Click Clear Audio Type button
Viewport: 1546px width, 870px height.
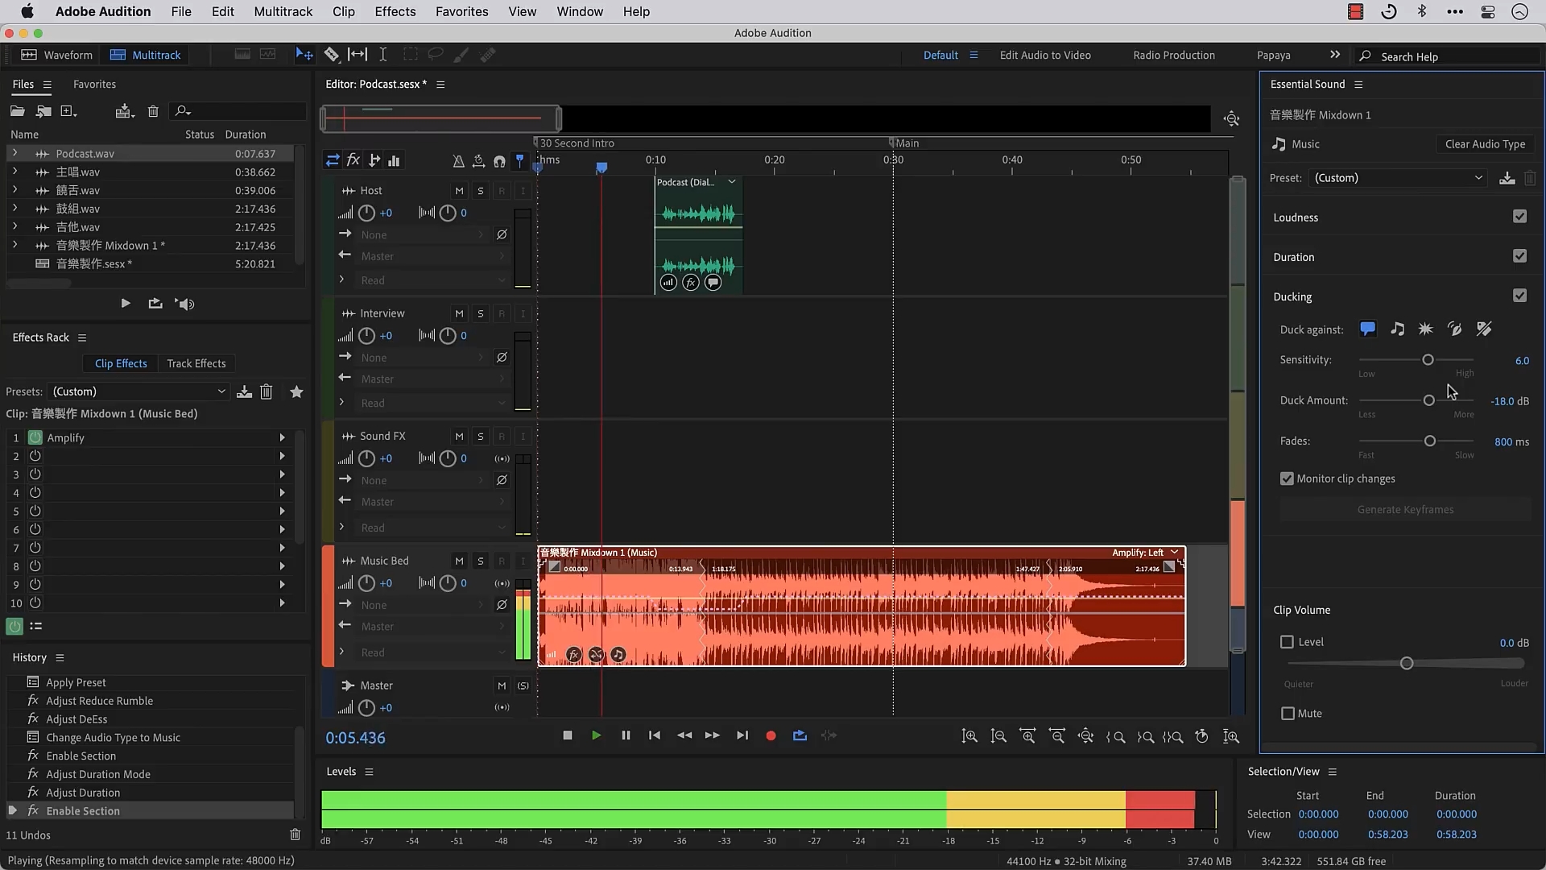coord(1484,144)
